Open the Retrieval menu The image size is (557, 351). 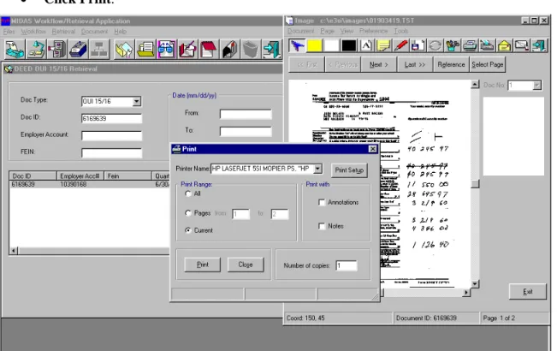tap(63, 32)
